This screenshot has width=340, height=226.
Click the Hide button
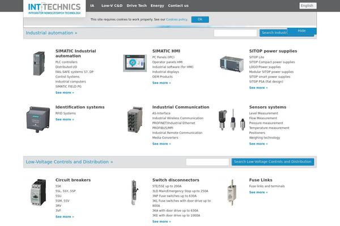point(302,31)
